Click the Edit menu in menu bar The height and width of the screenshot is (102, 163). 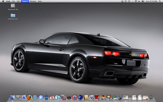18,1
